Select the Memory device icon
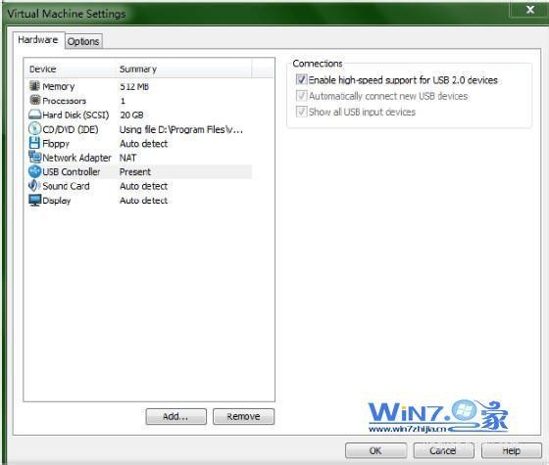549x465 pixels. tap(34, 86)
